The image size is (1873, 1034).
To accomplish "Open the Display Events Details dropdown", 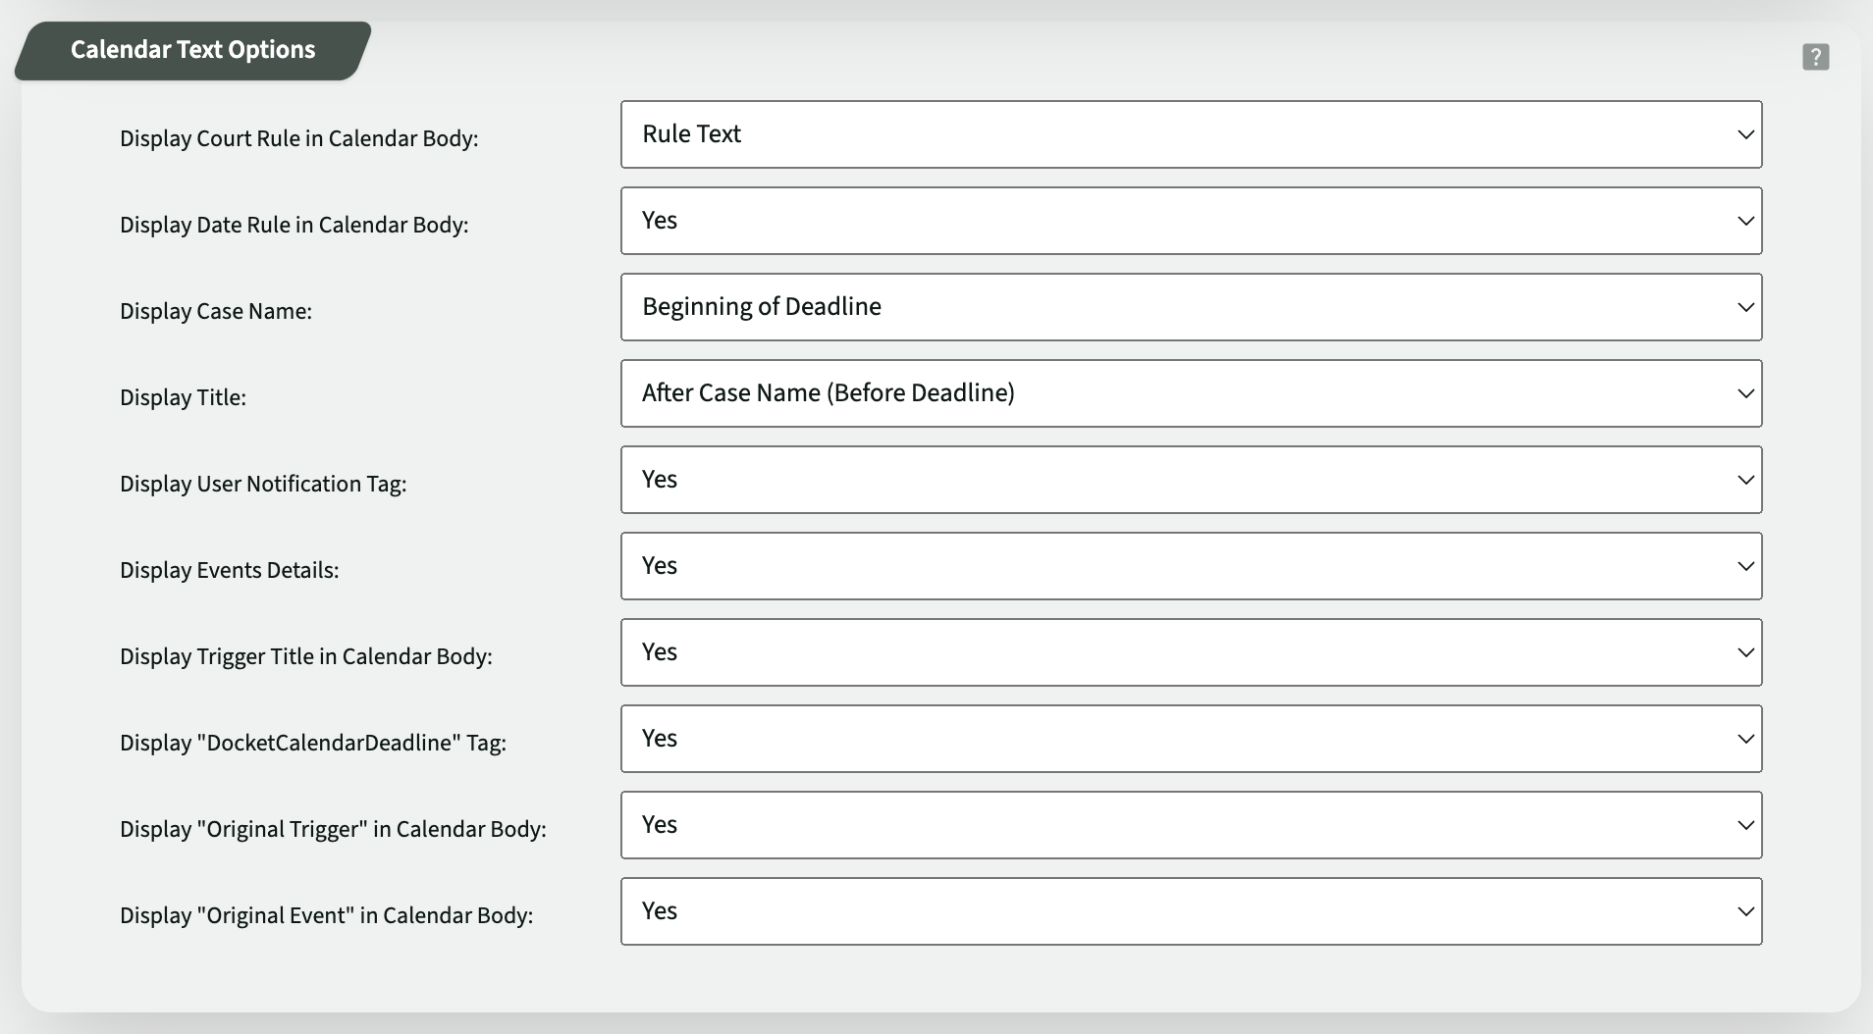I will [1191, 565].
